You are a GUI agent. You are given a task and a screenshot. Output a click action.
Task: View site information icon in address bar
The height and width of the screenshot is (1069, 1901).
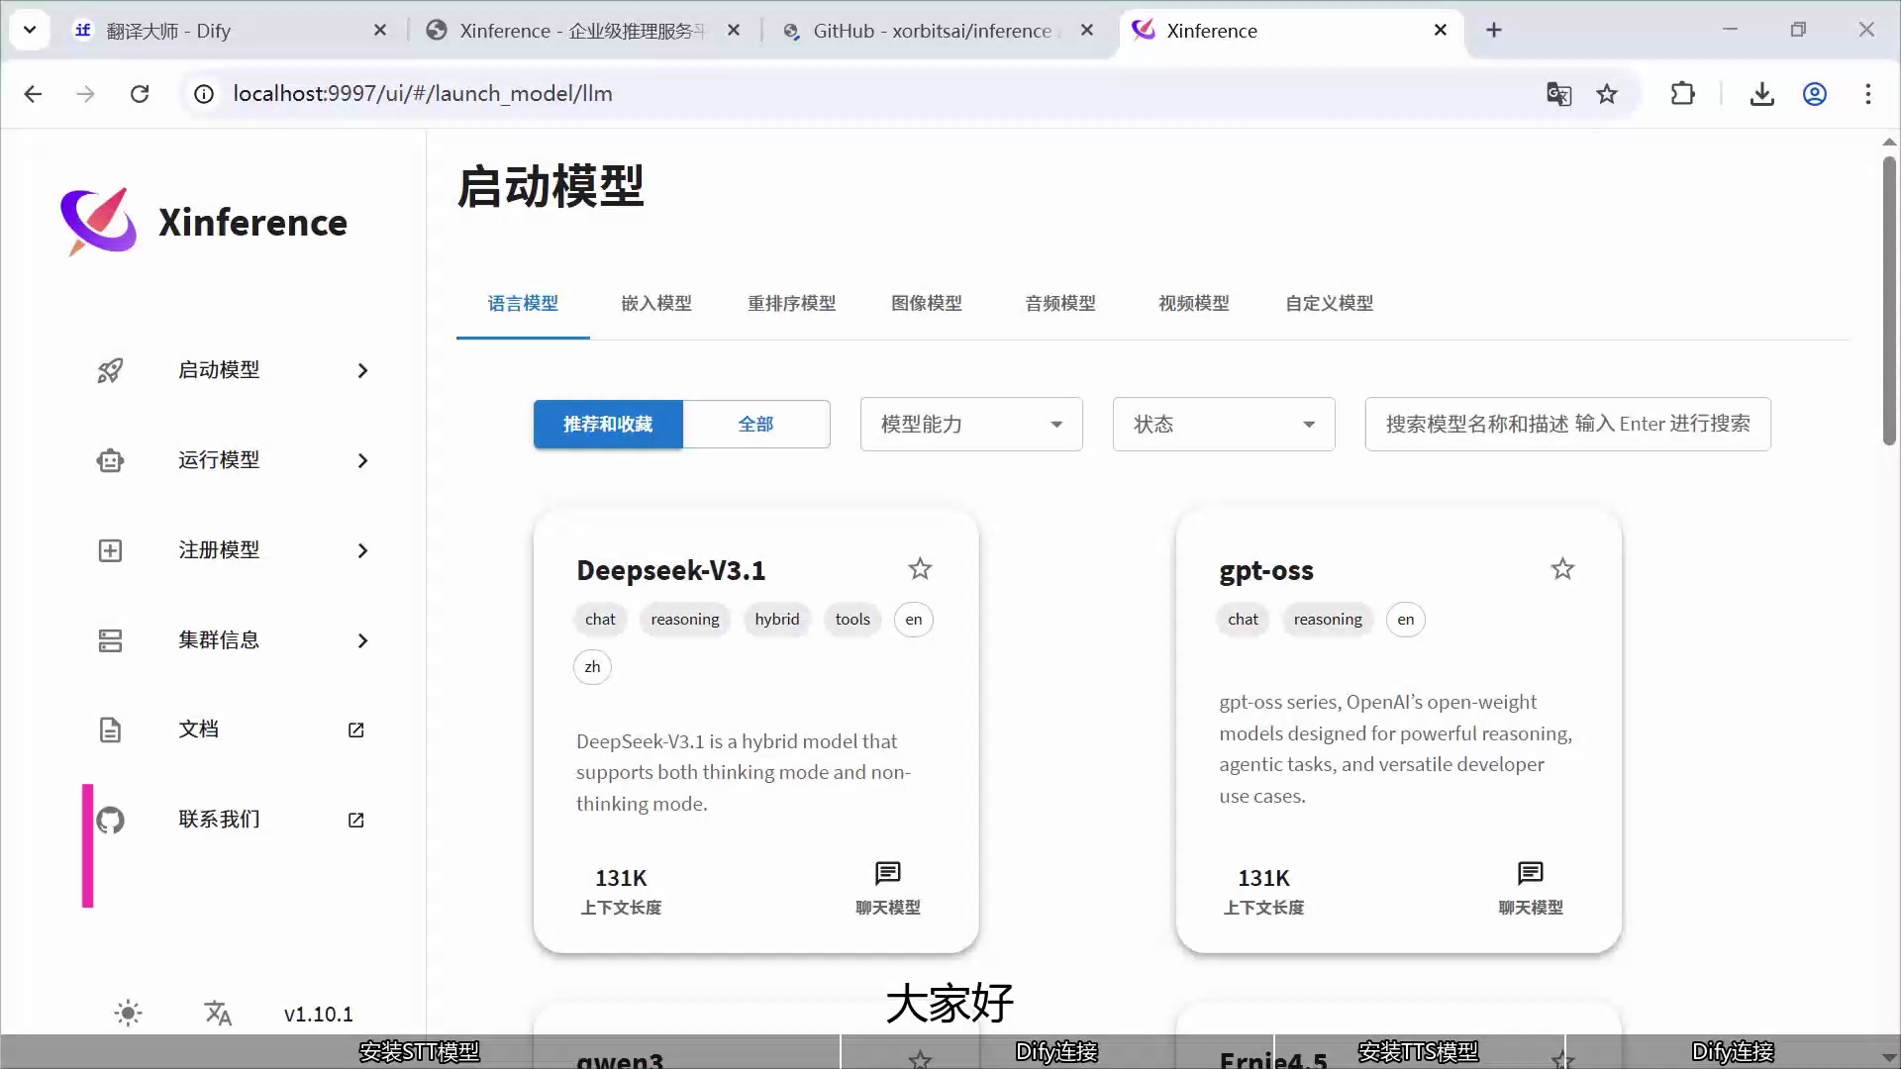[204, 94]
